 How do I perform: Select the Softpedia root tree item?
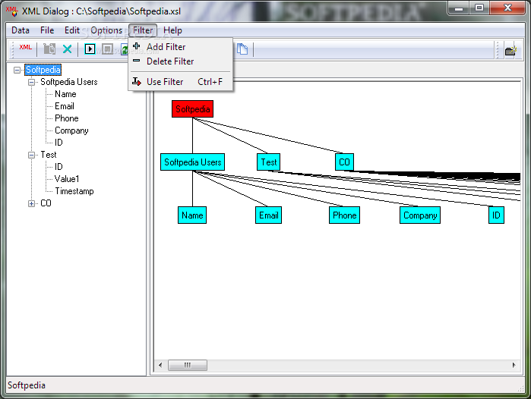coord(43,70)
